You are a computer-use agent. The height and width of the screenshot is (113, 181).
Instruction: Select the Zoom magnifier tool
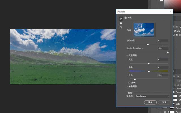click(121, 28)
